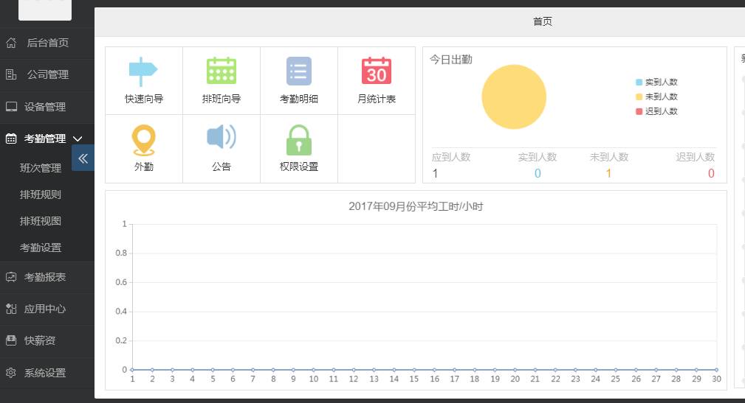The image size is (745, 403).
Task: Open the 考勤明细 list icon
Action: tap(299, 71)
